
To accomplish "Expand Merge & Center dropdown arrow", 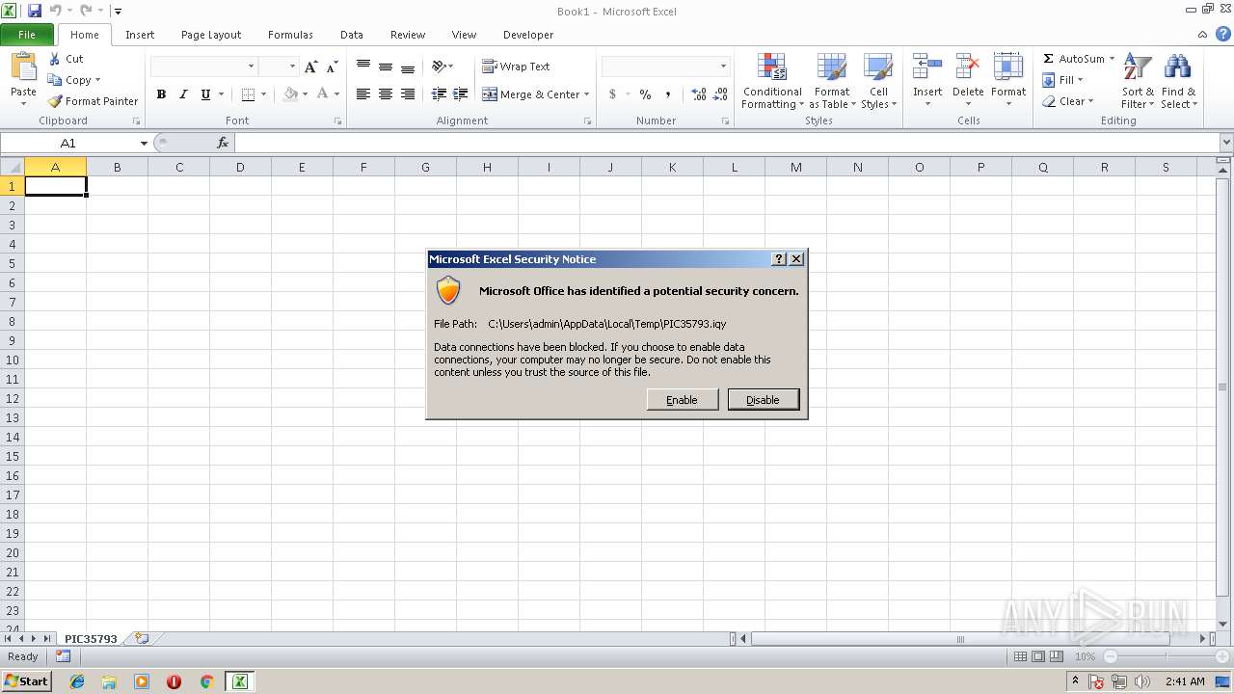I will [586, 94].
